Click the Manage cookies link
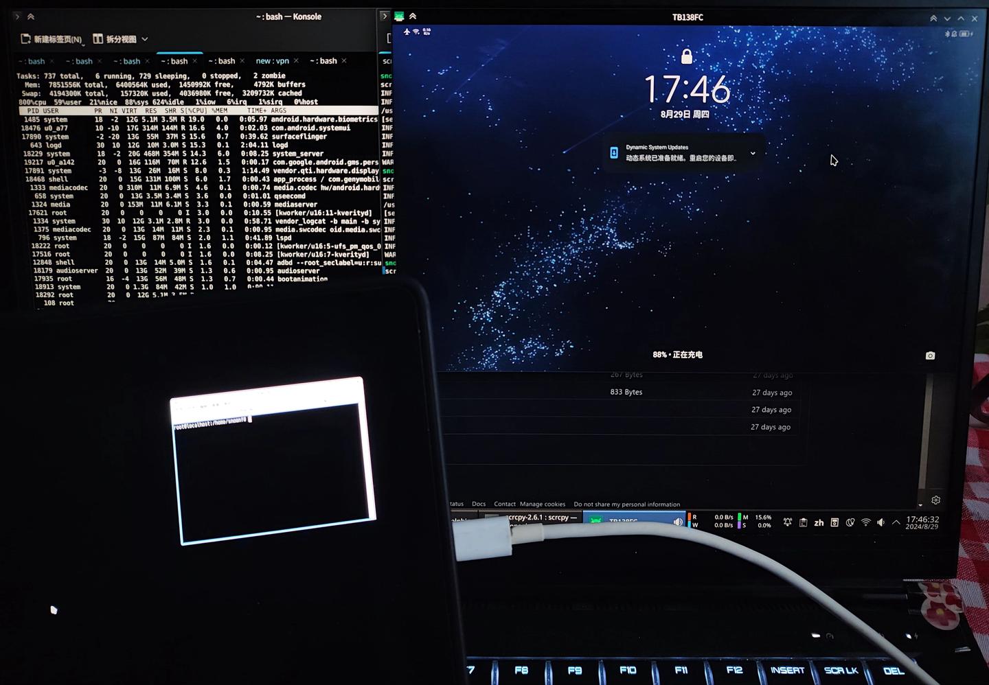The height and width of the screenshot is (685, 989). [x=543, y=504]
